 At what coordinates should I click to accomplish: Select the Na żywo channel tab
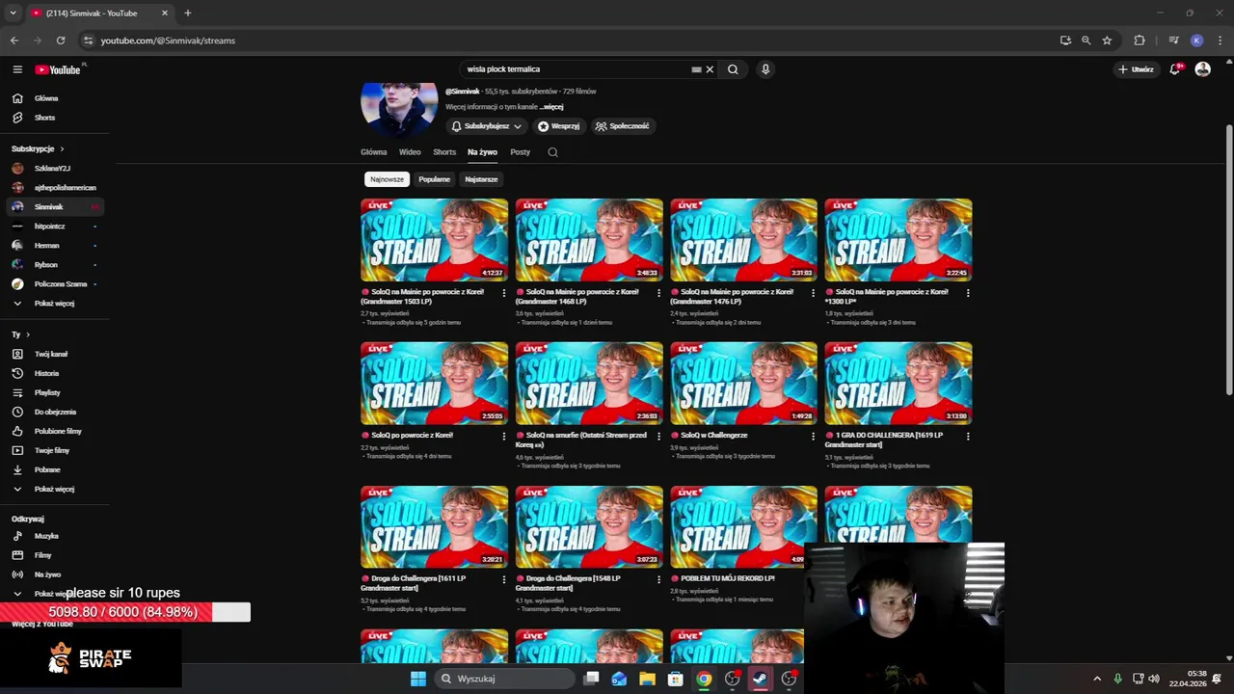click(x=482, y=152)
